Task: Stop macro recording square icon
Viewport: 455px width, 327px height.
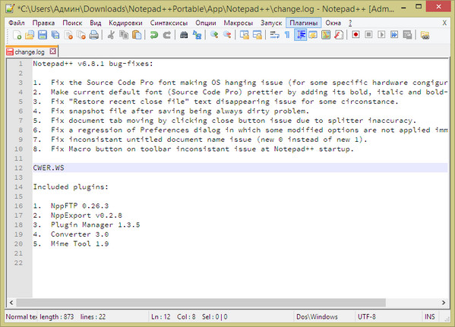Action: (368, 35)
